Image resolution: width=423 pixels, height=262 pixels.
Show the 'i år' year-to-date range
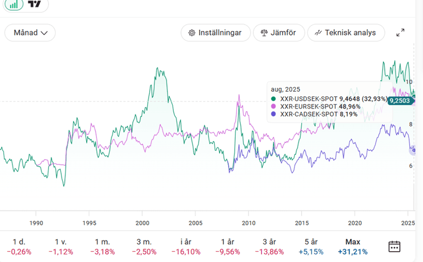[x=186, y=247]
